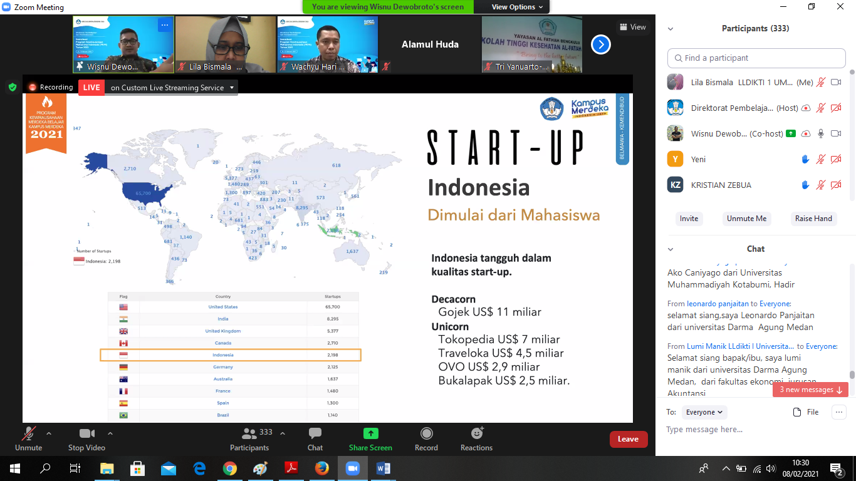Click the Unmute Me button
The image size is (856, 481).
pos(746,219)
